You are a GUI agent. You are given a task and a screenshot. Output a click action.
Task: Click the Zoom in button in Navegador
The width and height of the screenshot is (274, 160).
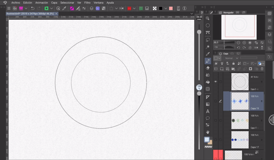pos(244,43)
